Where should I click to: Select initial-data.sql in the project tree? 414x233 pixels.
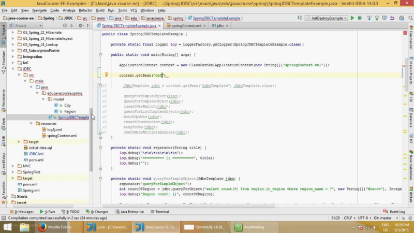point(40,148)
